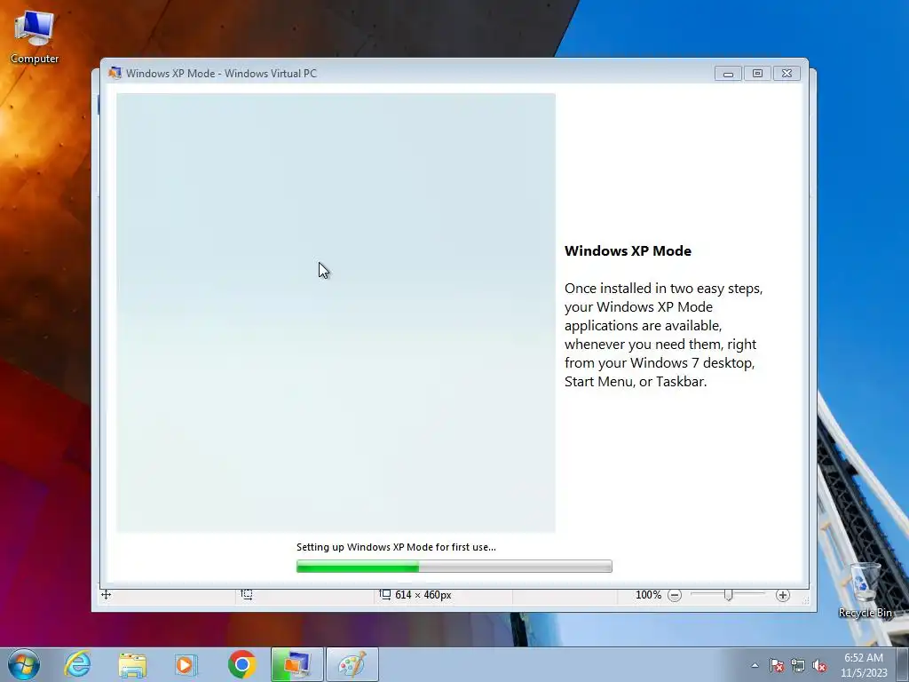Click the Paint window resize grip corner
This screenshot has height=682, width=909.
pyautogui.click(x=804, y=600)
